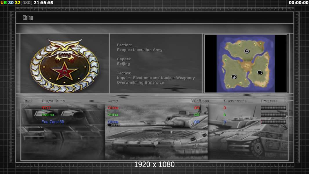Click Heema's green 0/0 win/loss value
The image size is (309, 174).
click(197, 115)
